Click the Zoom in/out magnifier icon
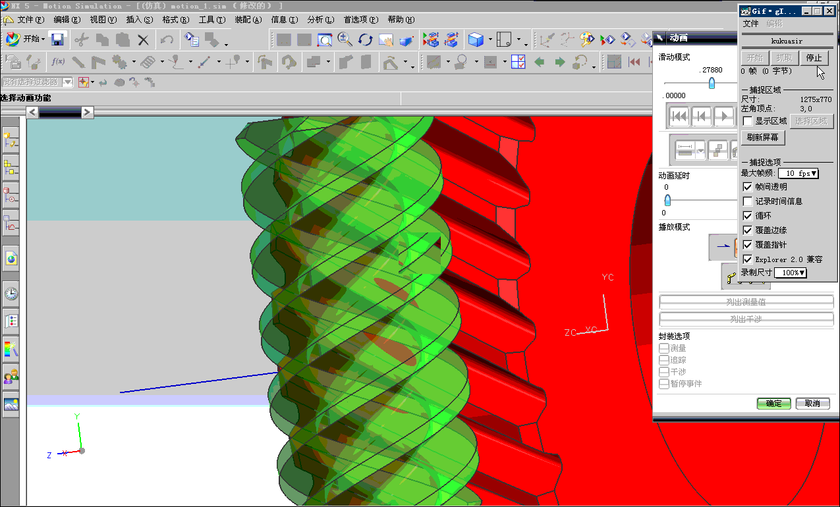This screenshot has width=840, height=507. 345,40
